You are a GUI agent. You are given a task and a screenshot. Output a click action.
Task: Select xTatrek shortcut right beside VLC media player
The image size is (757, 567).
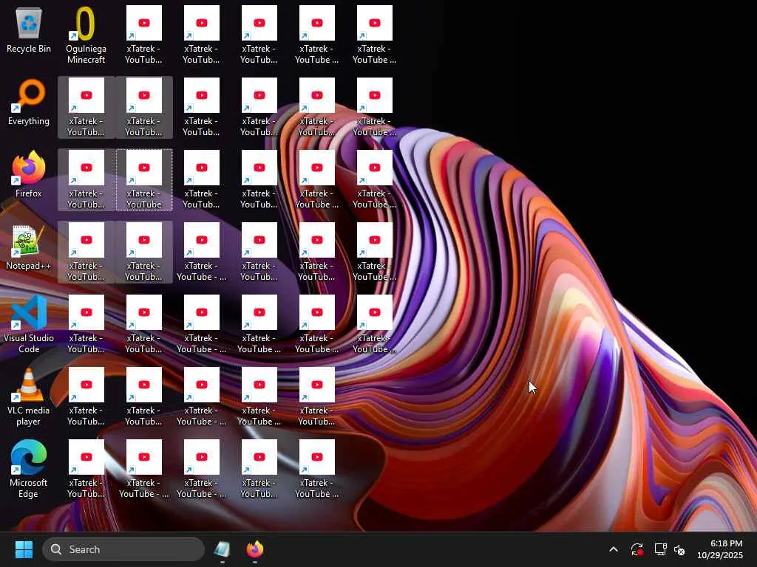tap(86, 396)
